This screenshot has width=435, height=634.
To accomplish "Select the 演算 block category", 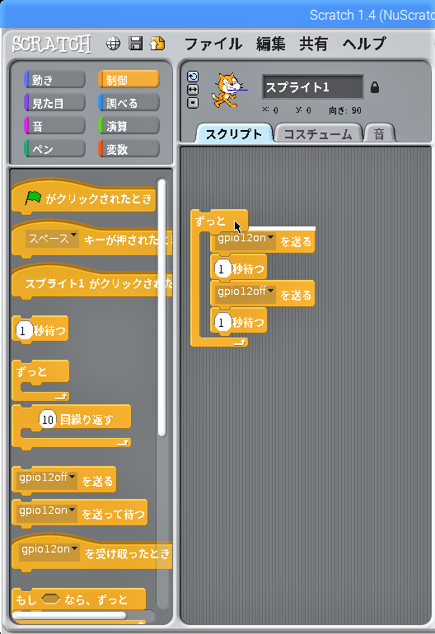I will click(x=129, y=126).
